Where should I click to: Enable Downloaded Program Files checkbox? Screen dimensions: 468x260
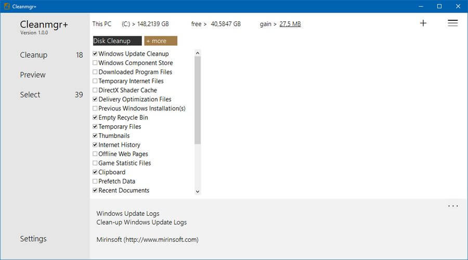pos(95,72)
